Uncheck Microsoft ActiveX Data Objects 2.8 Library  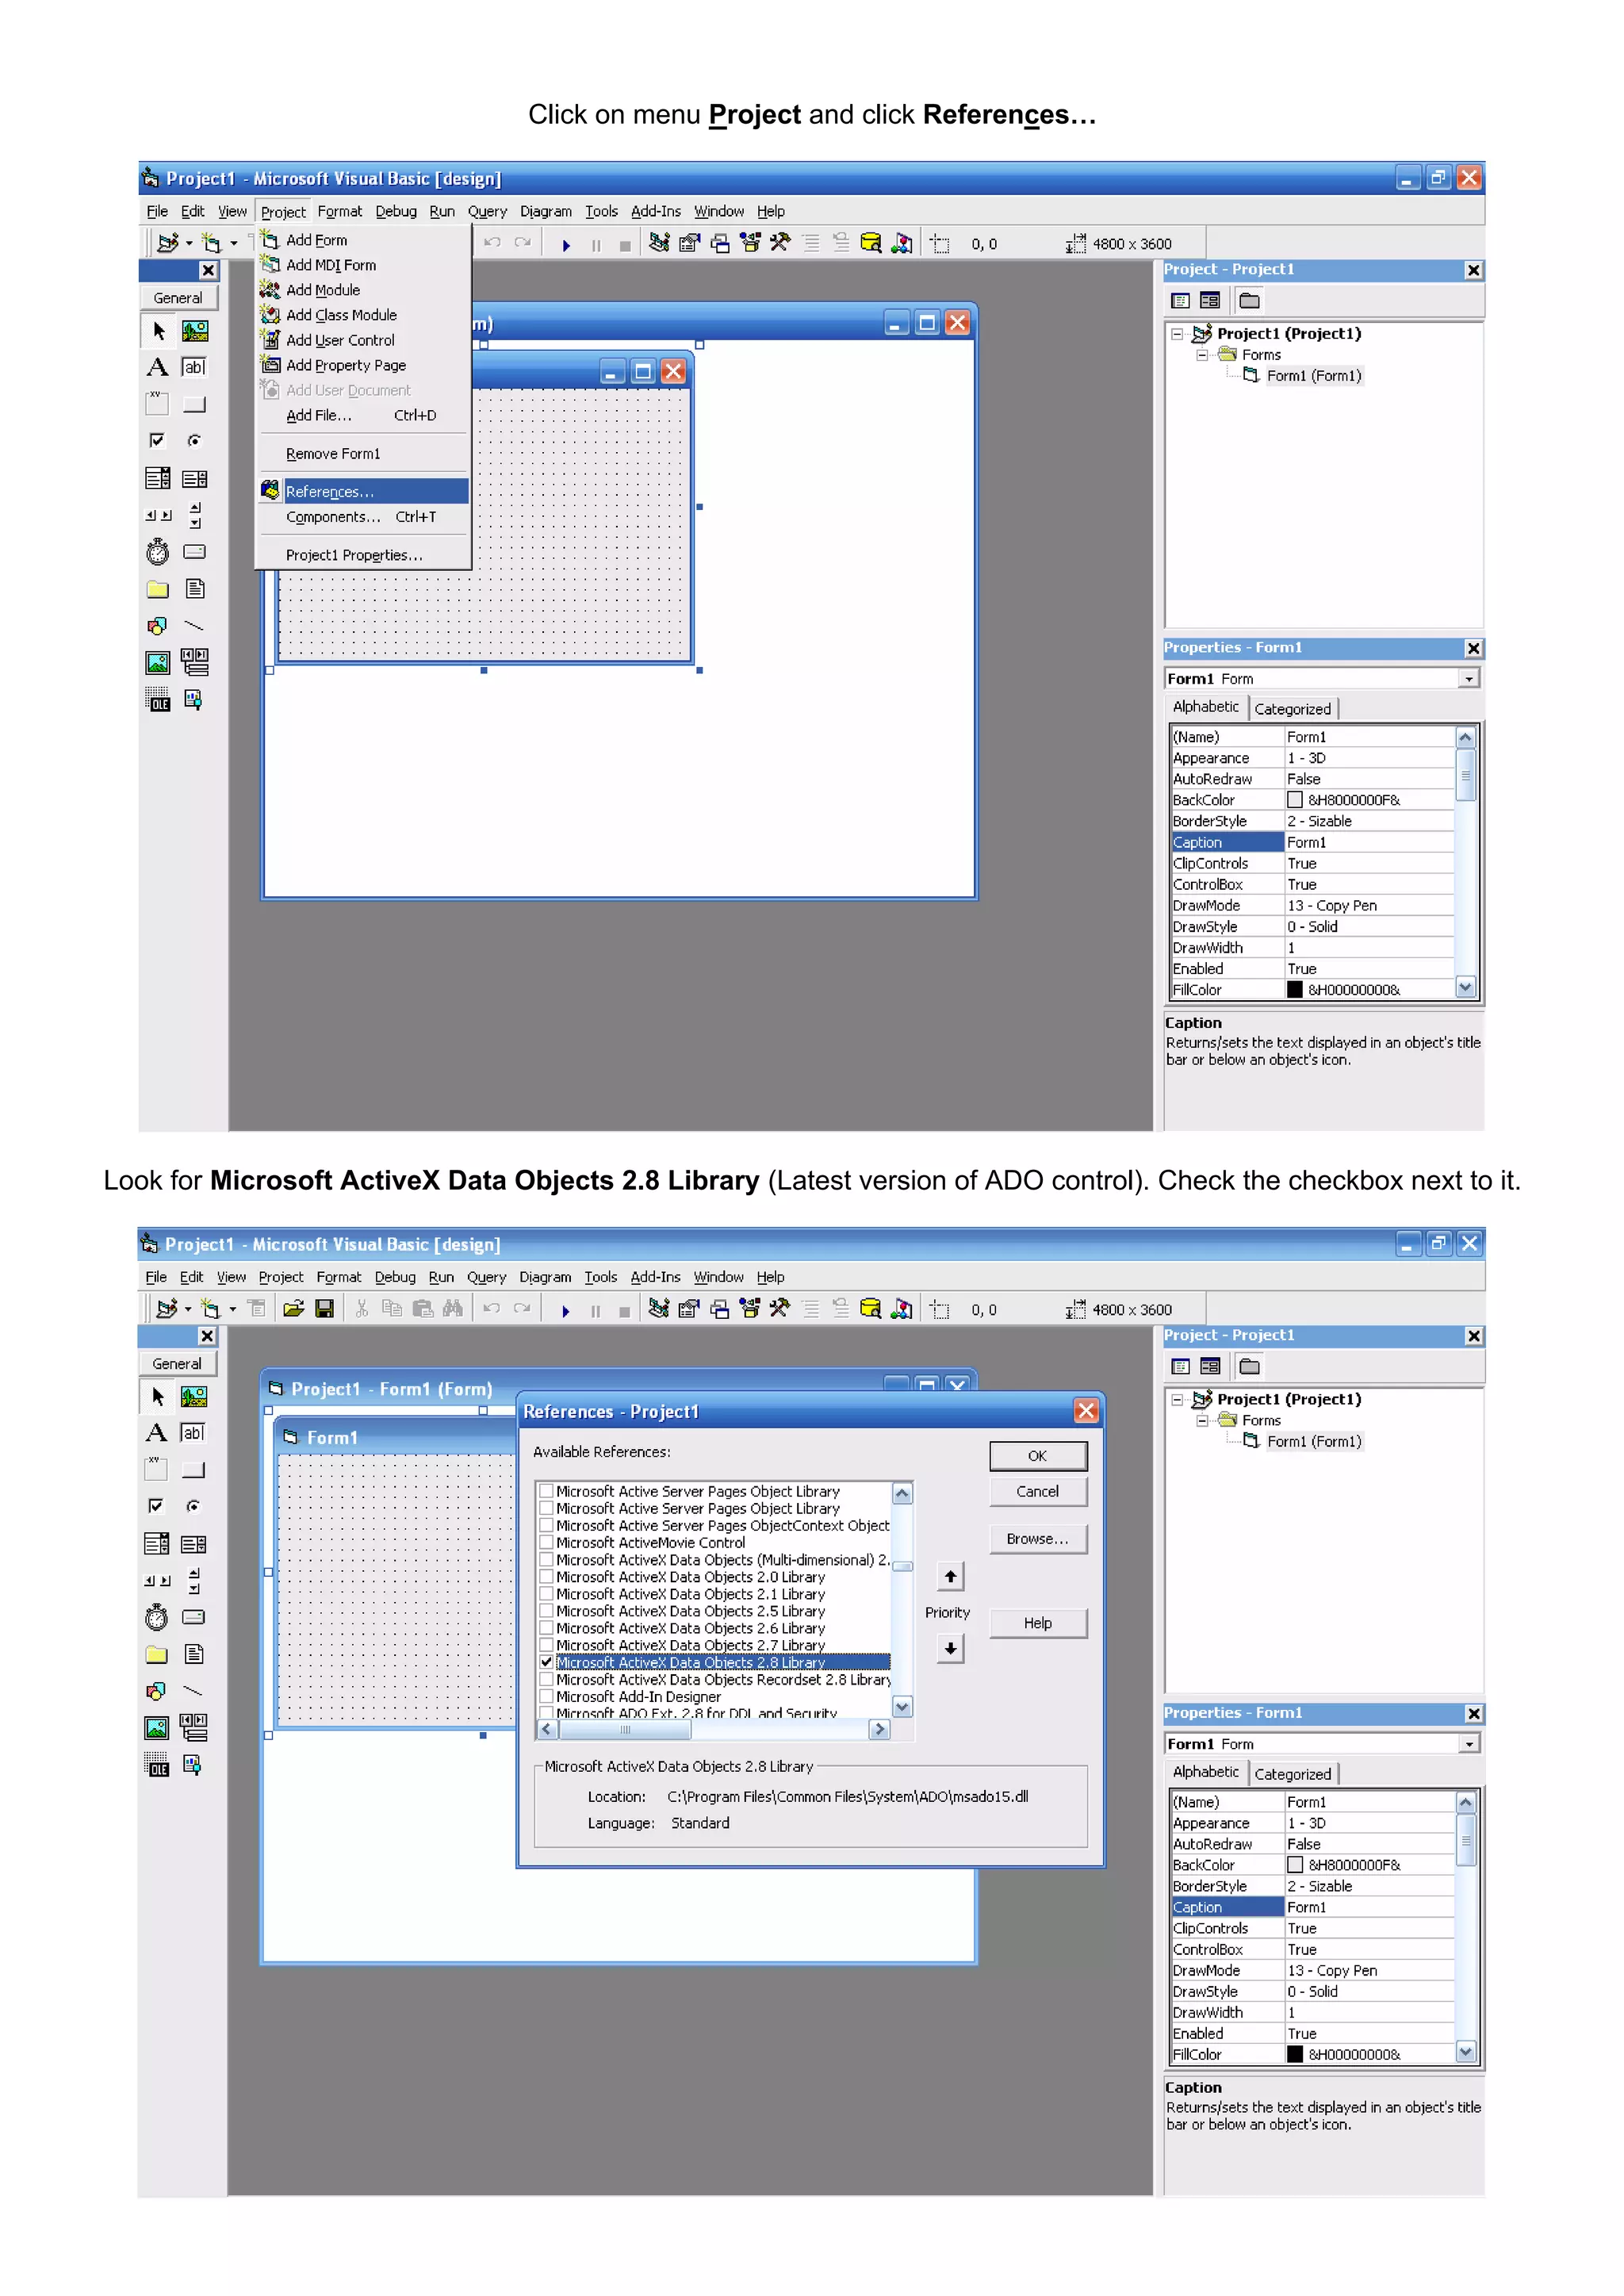point(547,1662)
